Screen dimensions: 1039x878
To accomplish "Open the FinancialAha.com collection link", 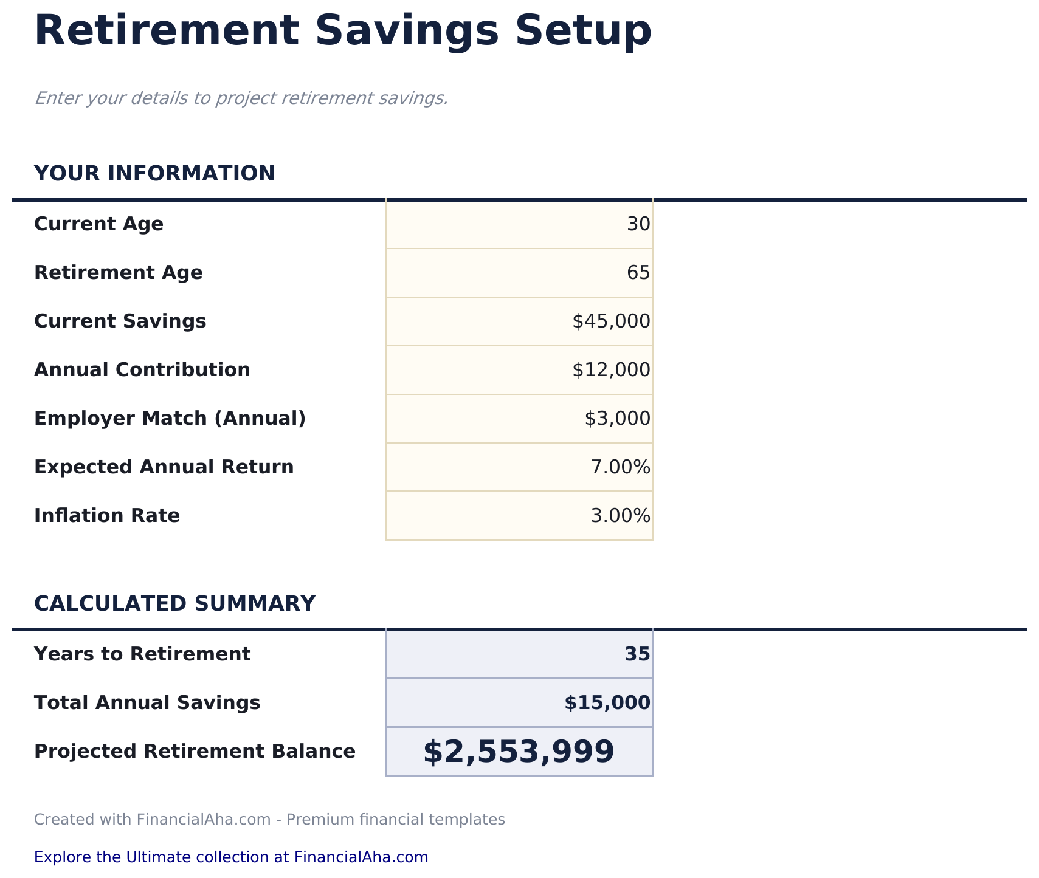I will pyautogui.click(x=232, y=857).
